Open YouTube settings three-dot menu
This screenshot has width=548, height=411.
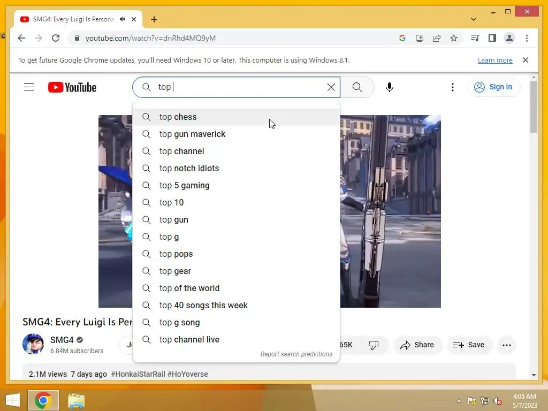[x=453, y=87]
